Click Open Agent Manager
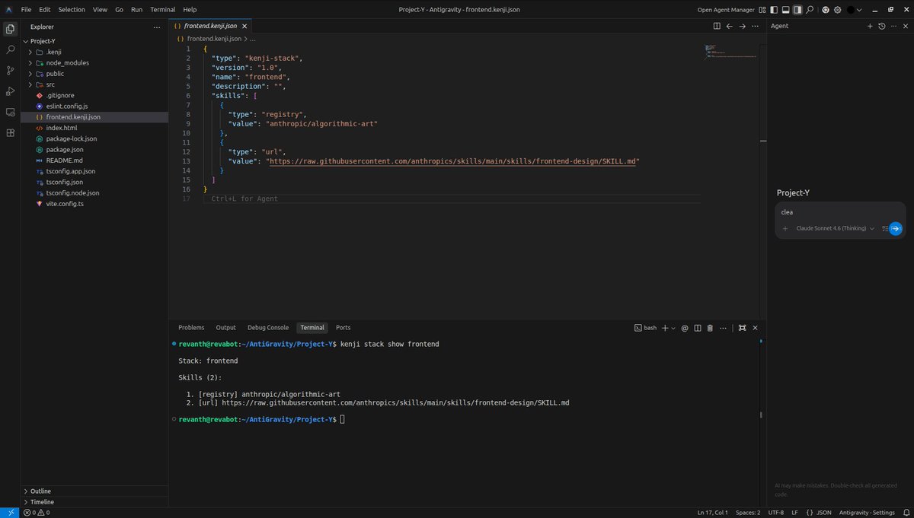 coord(726,10)
